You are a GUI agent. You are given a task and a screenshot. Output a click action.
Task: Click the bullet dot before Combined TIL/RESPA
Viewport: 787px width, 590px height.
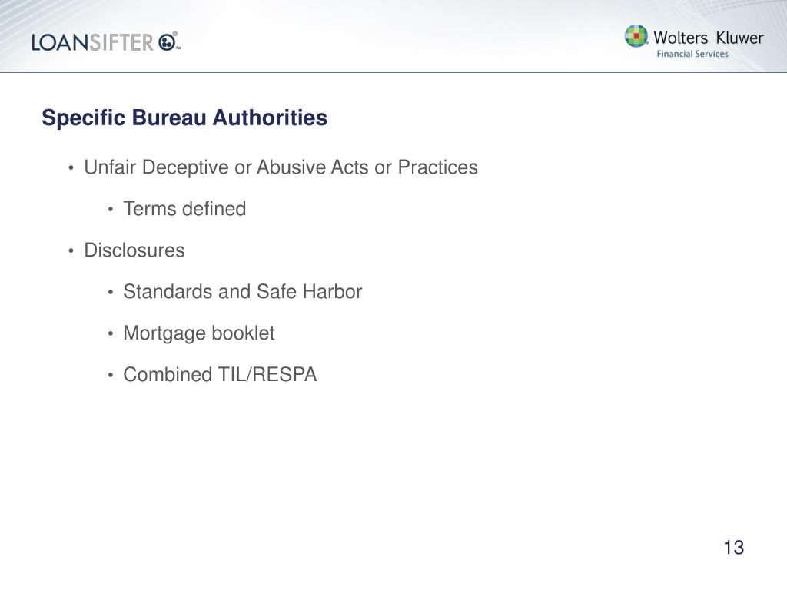[x=111, y=375]
